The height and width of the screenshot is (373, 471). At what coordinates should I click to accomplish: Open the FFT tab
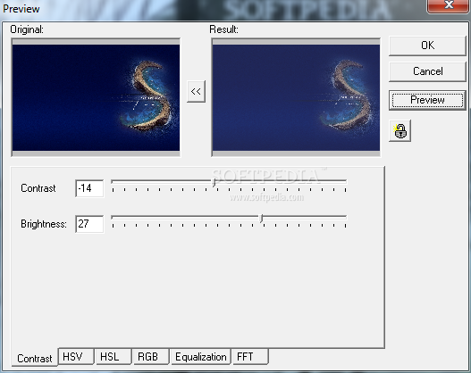pos(250,357)
